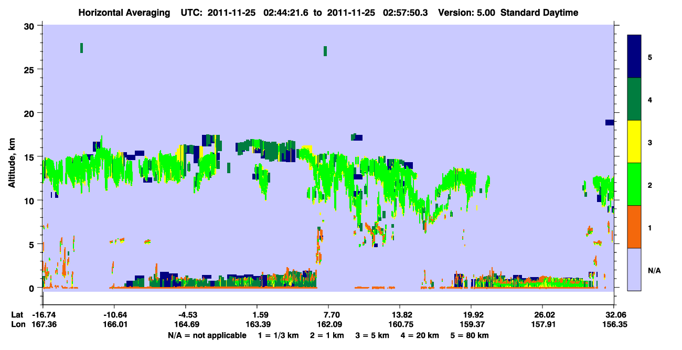Click the 'Lat' row label

click(17, 315)
